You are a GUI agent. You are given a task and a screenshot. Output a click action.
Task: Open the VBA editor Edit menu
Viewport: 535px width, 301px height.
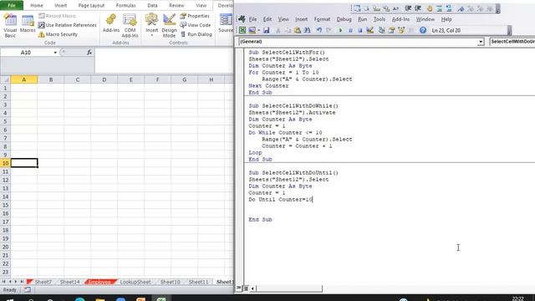pyautogui.click(x=267, y=19)
